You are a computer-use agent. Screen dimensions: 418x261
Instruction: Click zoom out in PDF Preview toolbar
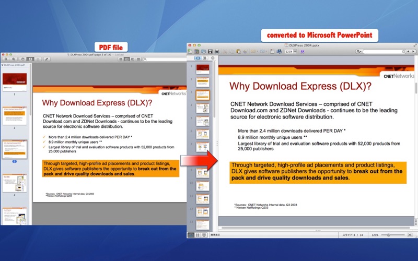(6, 59)
